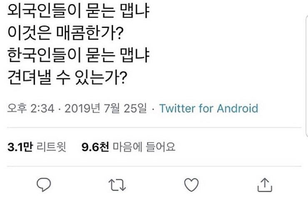Image resolution: width=308 pixels, height=201 pixels.
Task: Open the share menu via the upload arrow icon
Action: [x=264, y=185]
